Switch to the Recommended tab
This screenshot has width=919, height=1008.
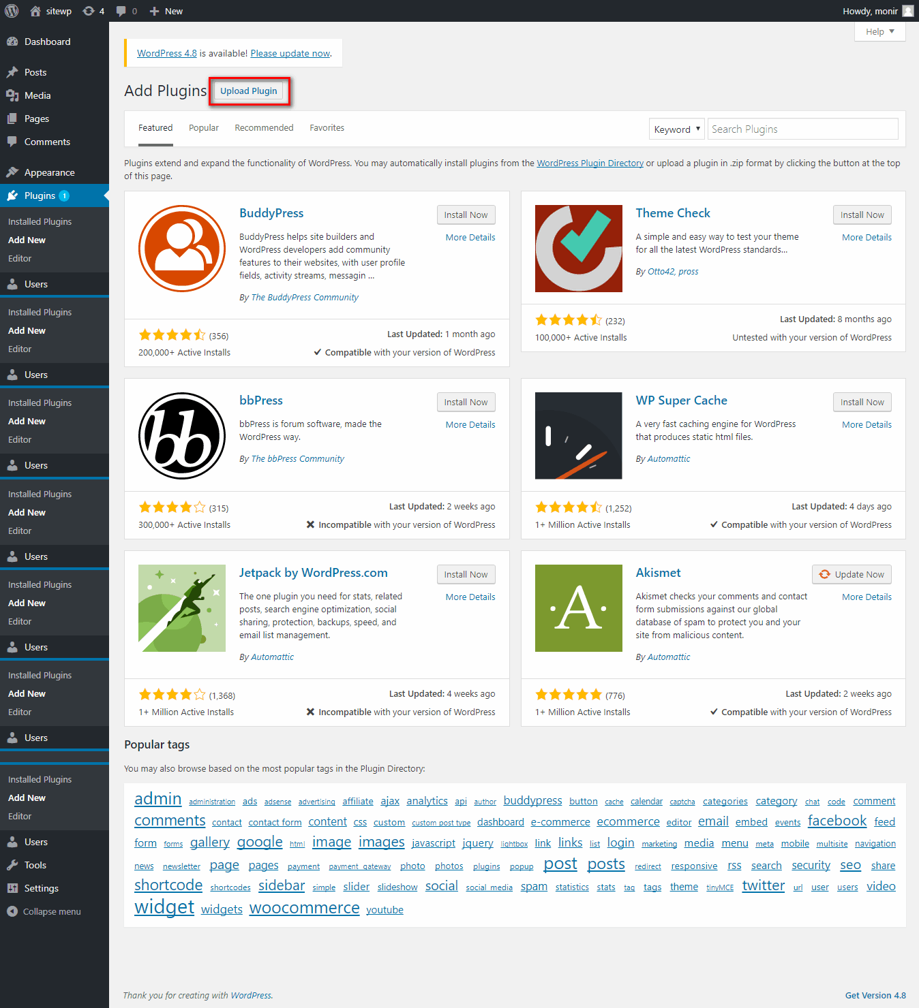(x=264, y=128)
